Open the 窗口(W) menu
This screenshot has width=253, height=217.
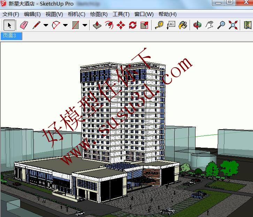pyautogui.click(x=144, y=14)
